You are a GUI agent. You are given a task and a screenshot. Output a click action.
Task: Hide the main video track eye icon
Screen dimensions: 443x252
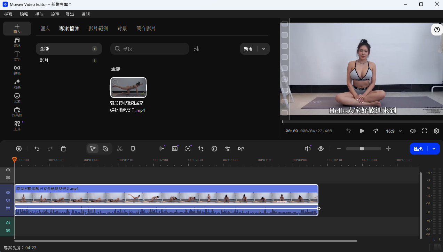click(x=8, y=192)
